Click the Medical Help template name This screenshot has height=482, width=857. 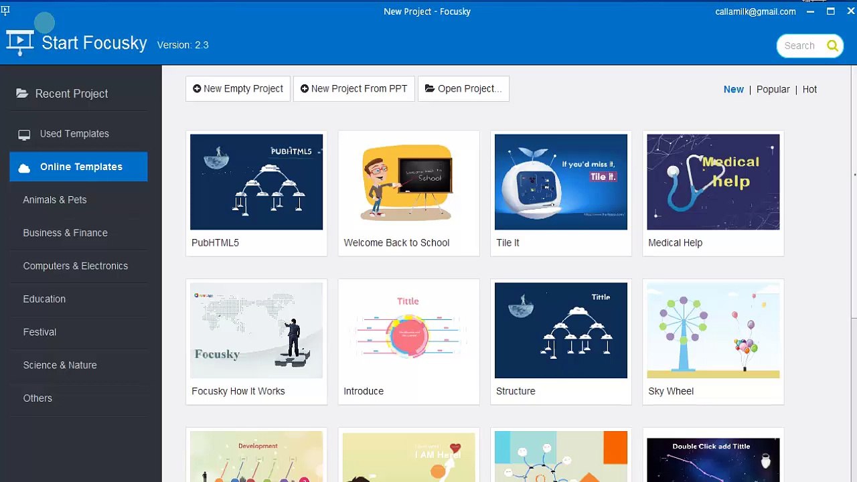click(x=675, y=243)
